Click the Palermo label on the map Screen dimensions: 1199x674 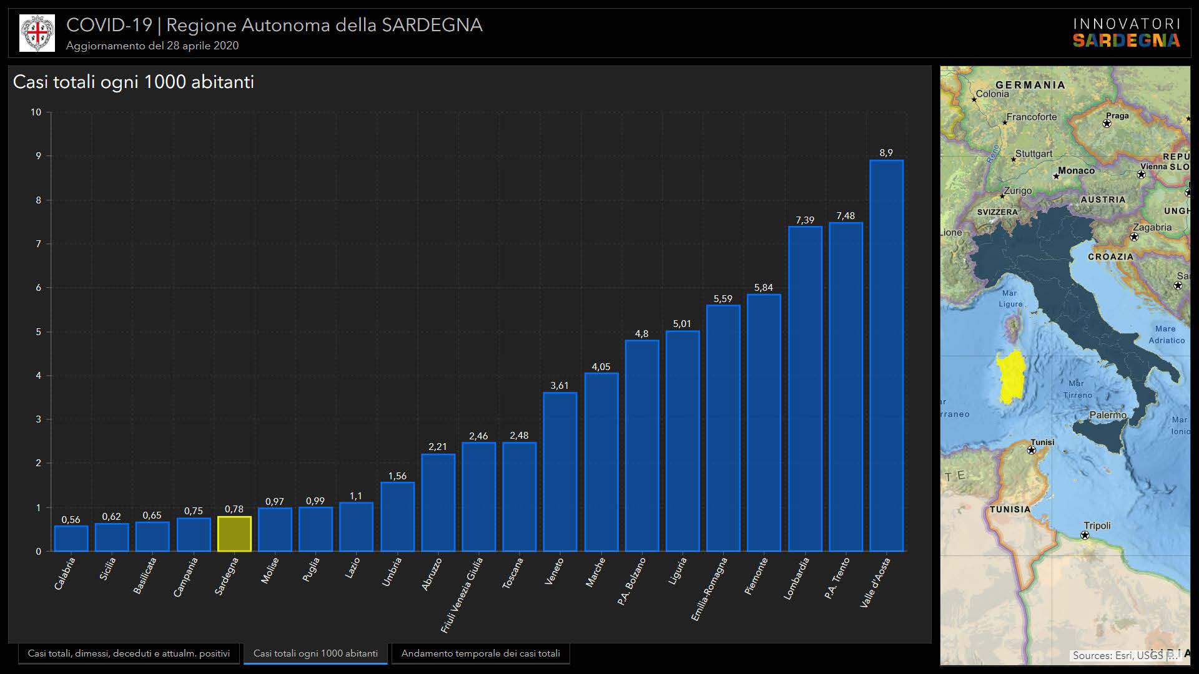(x=1108, y=415)
